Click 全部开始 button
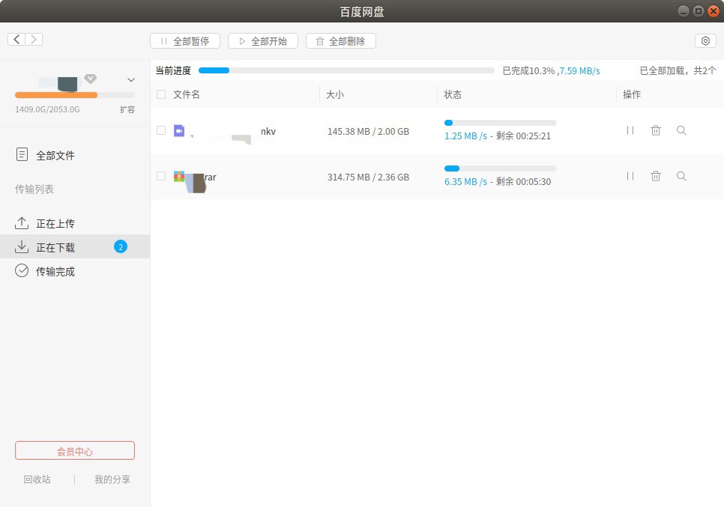This screenshot has height=507, width=724. 263,41
